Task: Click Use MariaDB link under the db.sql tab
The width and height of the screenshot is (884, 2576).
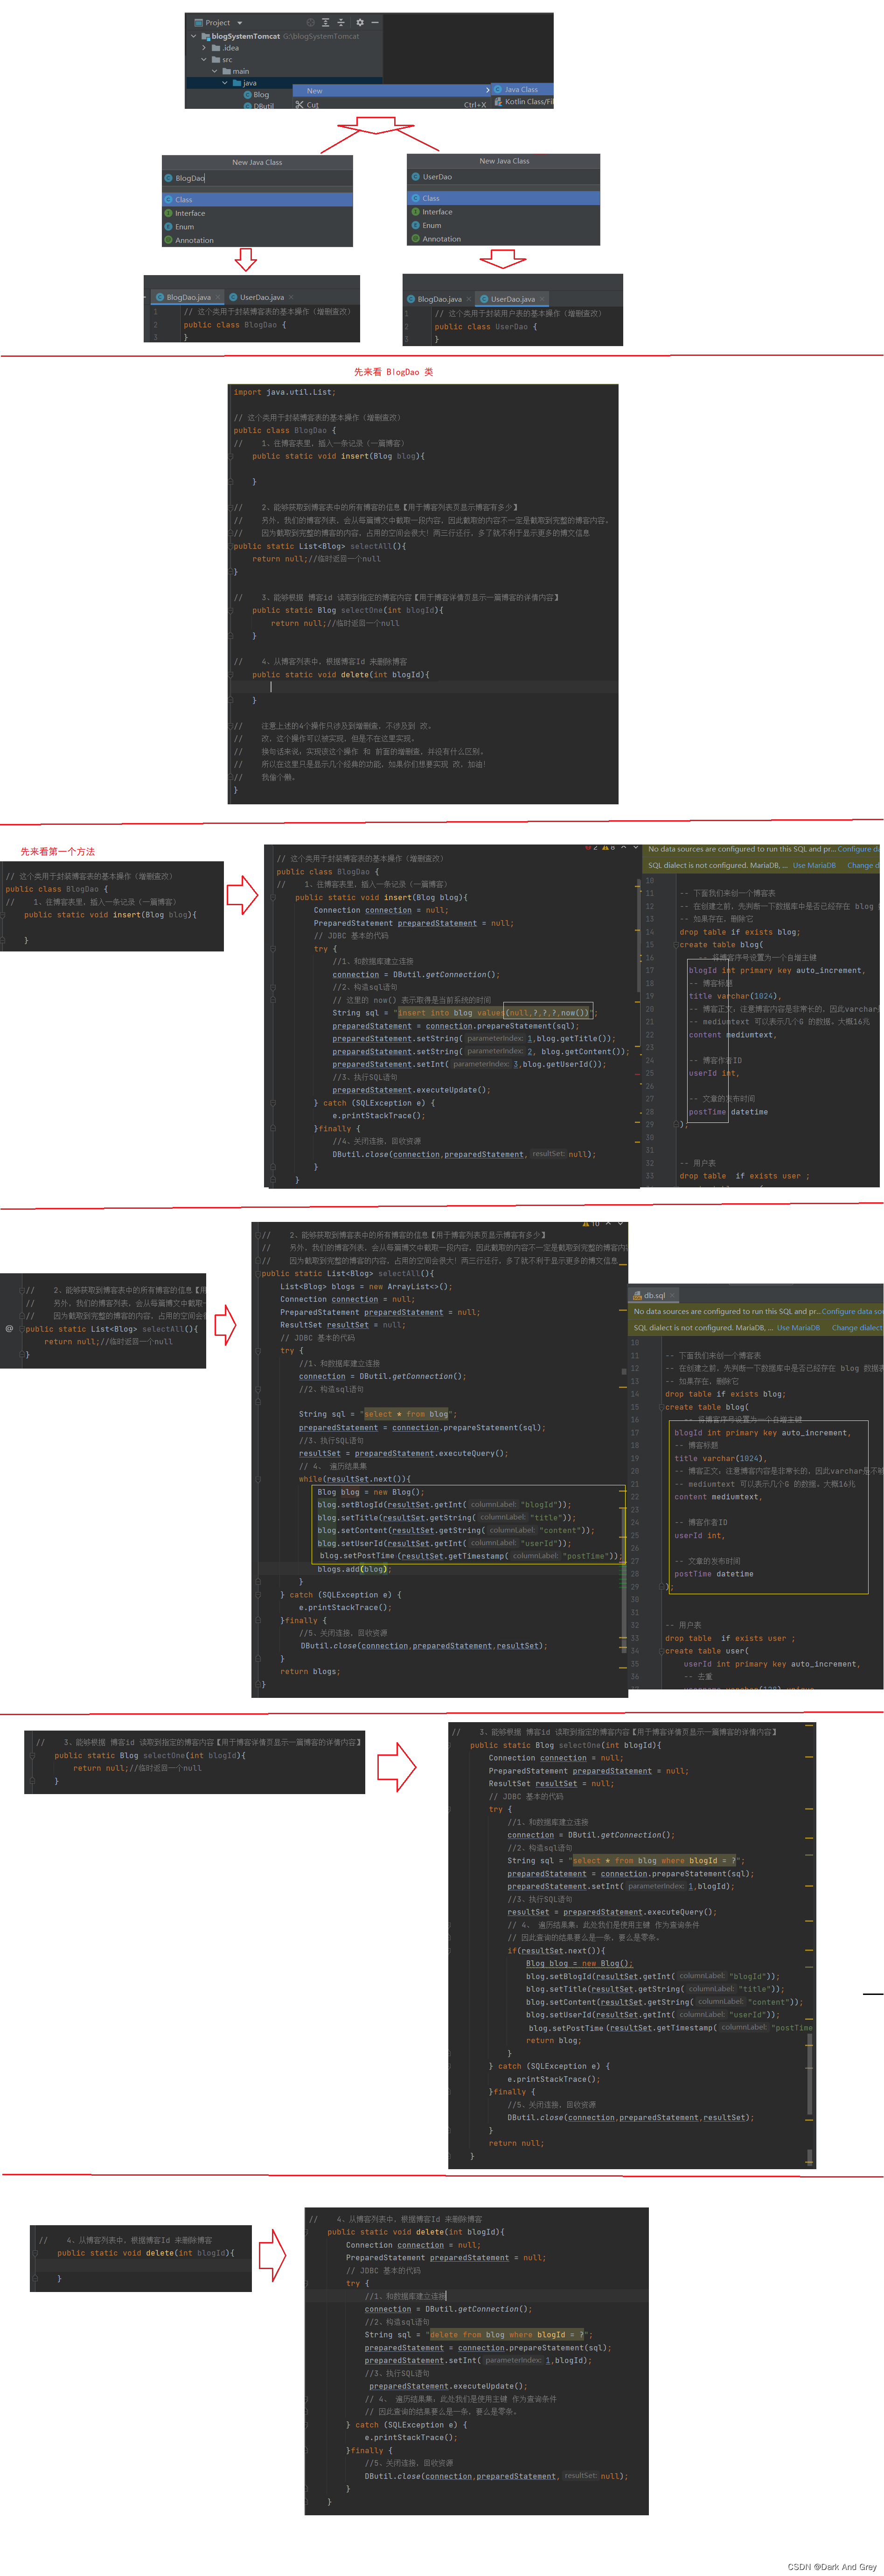Action: [x=798, y=1328]
